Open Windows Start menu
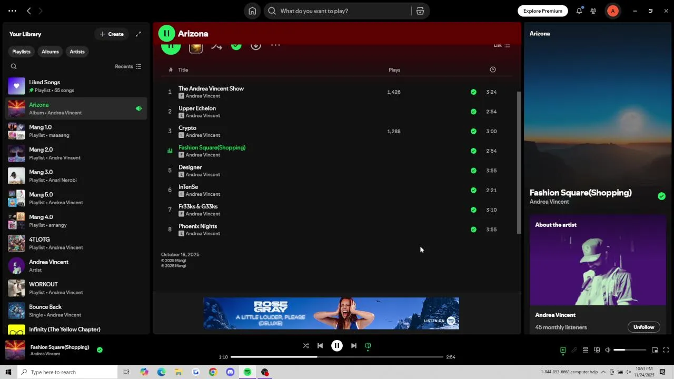The height and width of the screenshot is (379, 674). point(8,372)
